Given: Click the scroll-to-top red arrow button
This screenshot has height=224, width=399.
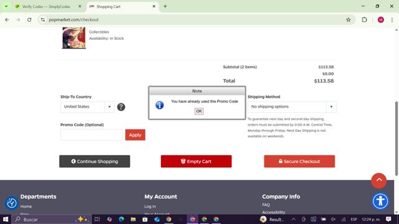Looking at the screenshot, I should point(379,180).
